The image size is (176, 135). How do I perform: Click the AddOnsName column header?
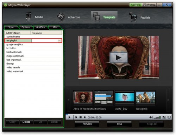tap(18, 33)
